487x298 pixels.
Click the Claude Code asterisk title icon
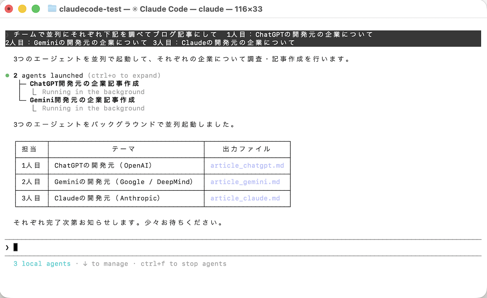click(x=135, y=9)
